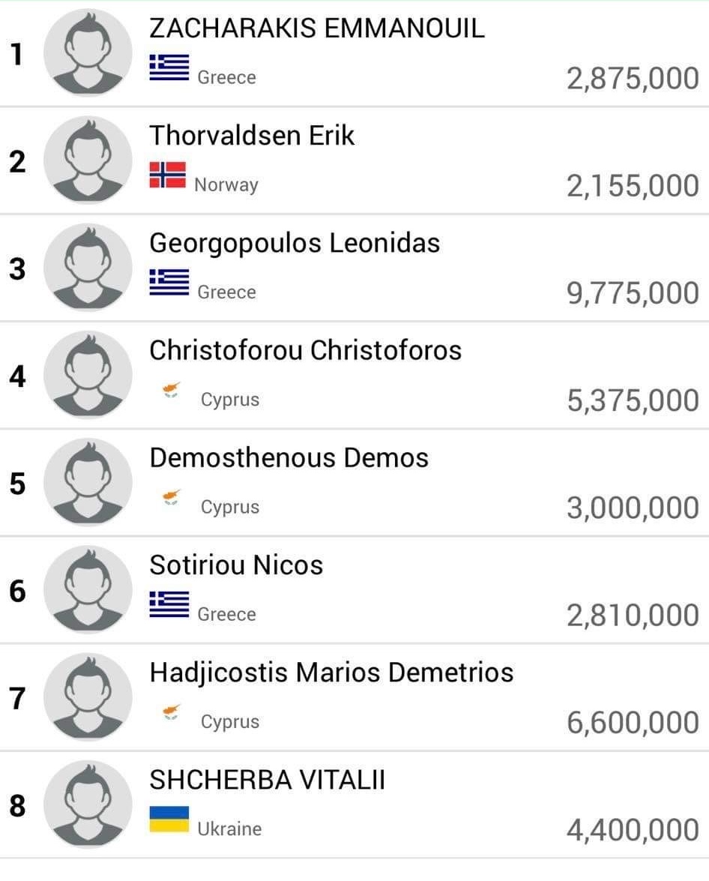Screen dimensions: 709x881
Task: Tap the 4,400,000 chip total
Action: click(633, 830)
